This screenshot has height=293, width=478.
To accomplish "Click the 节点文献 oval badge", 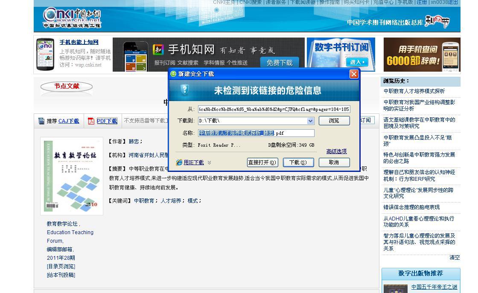I will point(67,87).
